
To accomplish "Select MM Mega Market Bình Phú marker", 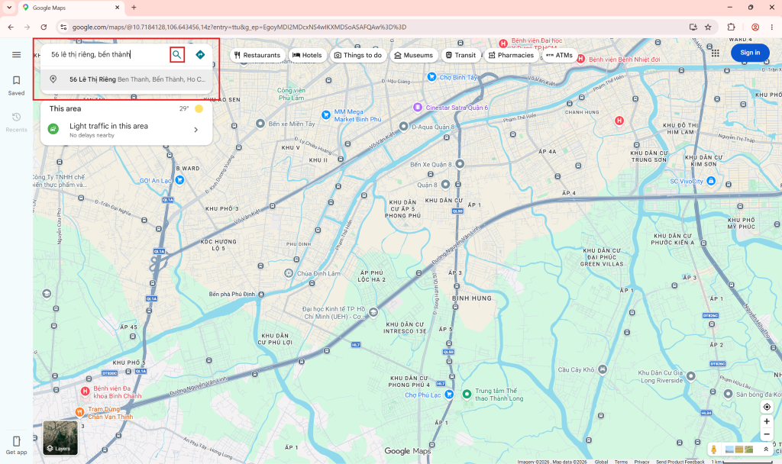I will point(325,115).
